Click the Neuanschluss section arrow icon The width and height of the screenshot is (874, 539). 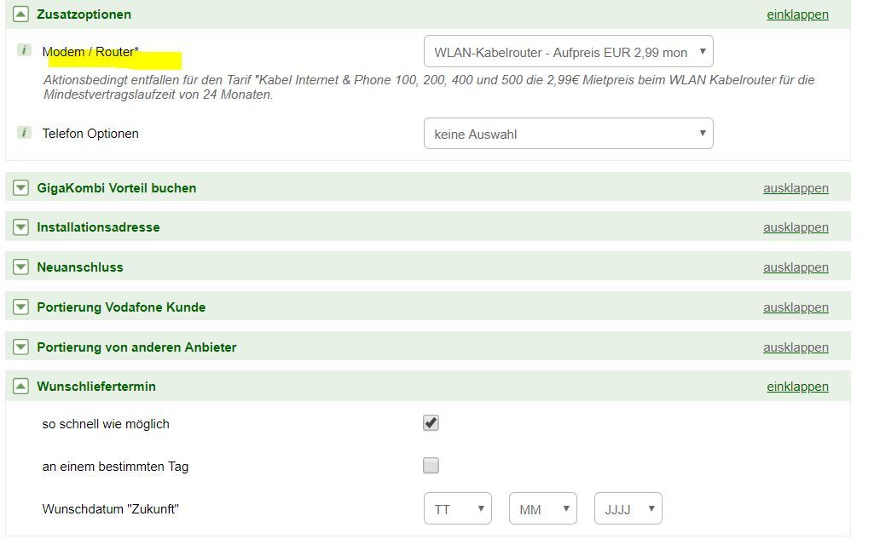coord(20,267)
